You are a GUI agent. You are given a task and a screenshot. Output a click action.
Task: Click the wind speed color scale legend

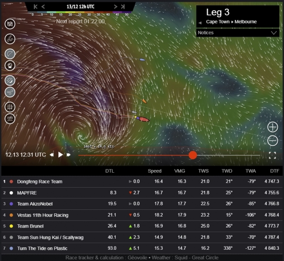(79, 14)
